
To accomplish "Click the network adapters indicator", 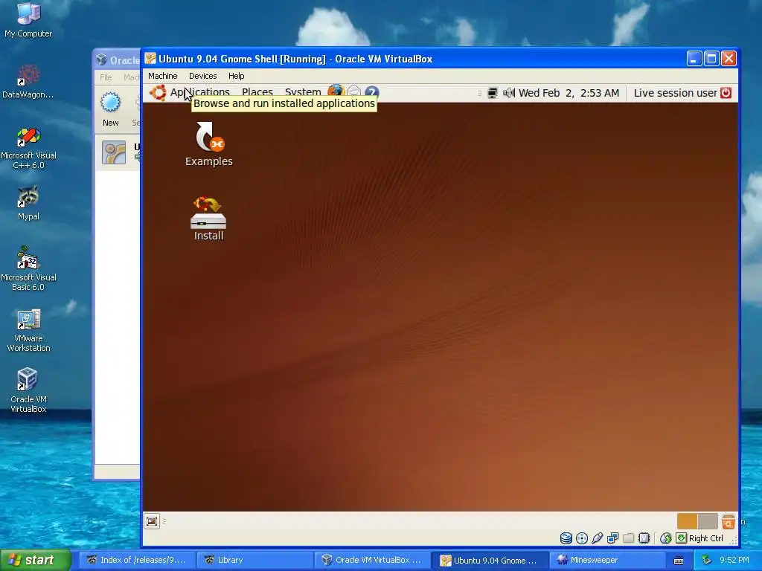I will pos(613,538).
